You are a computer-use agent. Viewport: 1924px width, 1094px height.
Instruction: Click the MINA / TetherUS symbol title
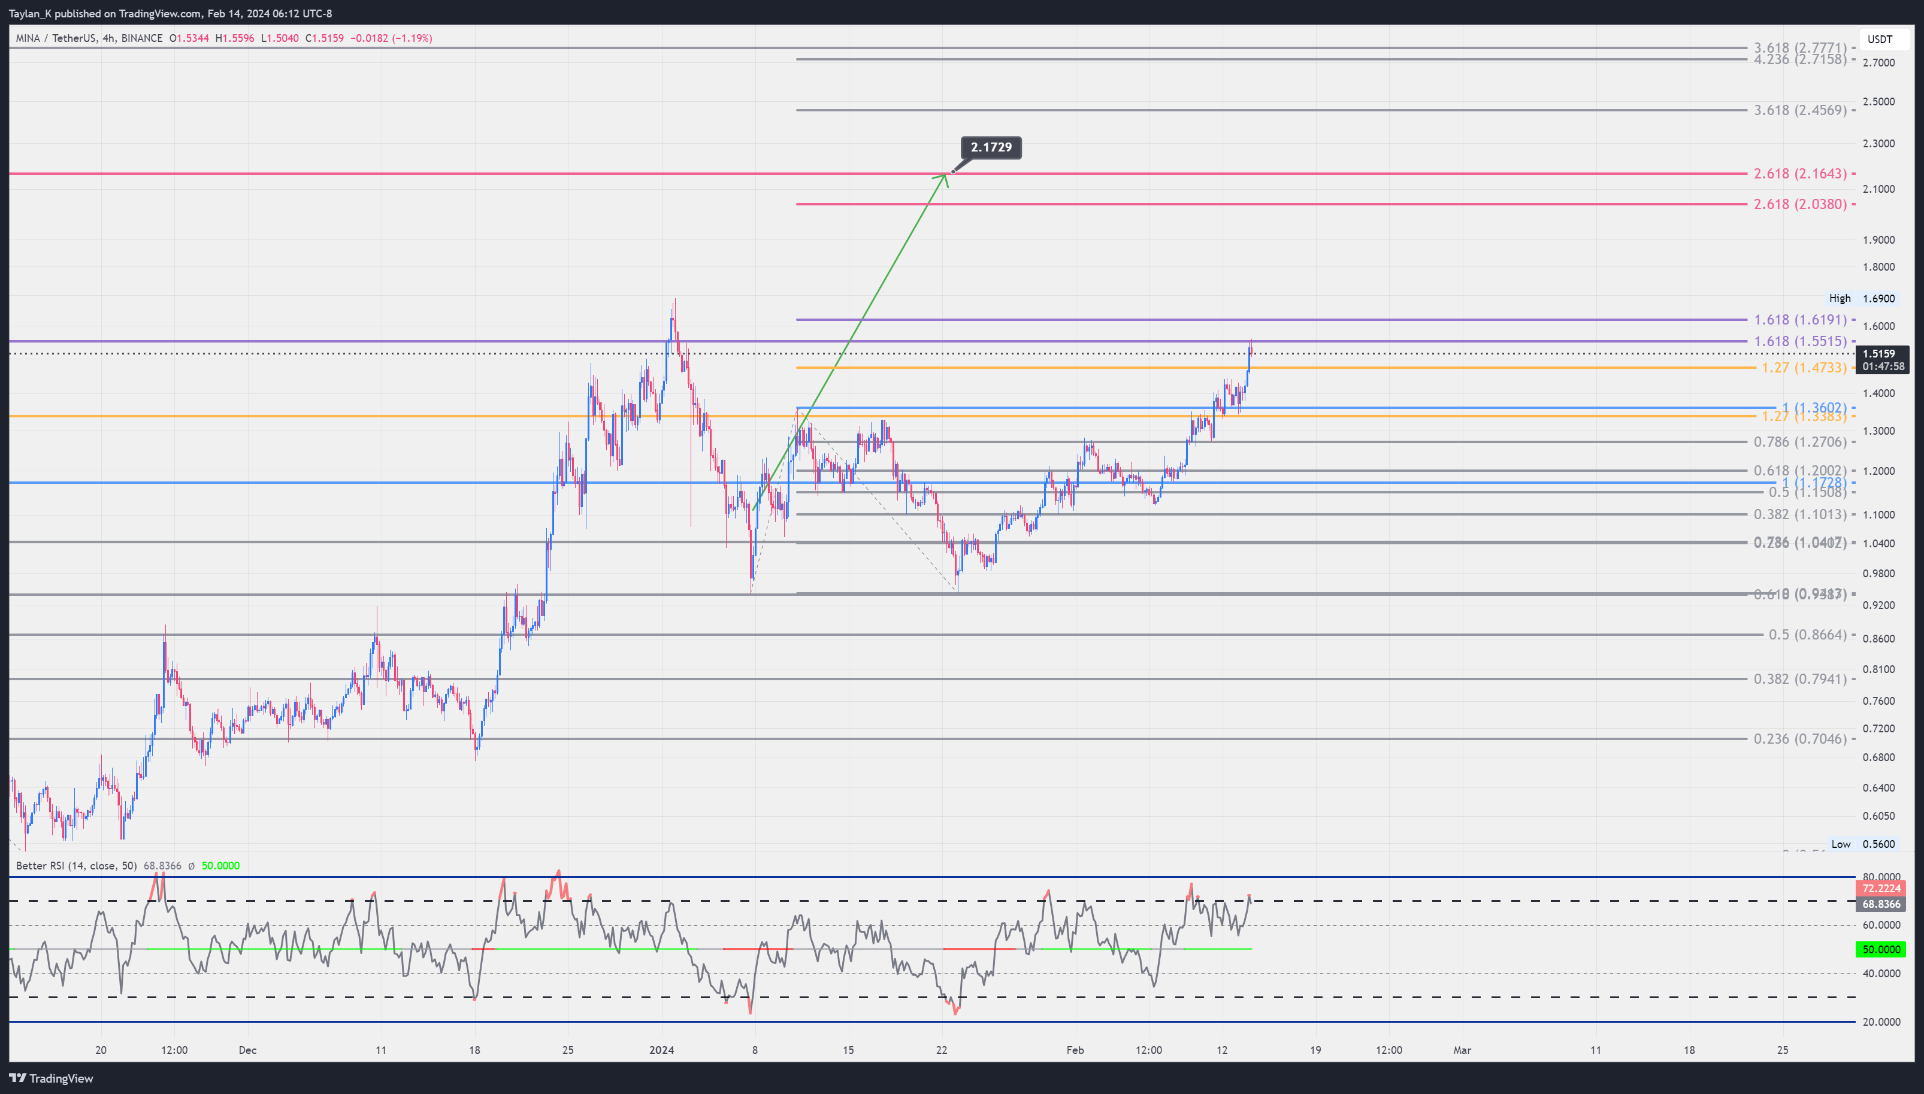tap(89, 38)
